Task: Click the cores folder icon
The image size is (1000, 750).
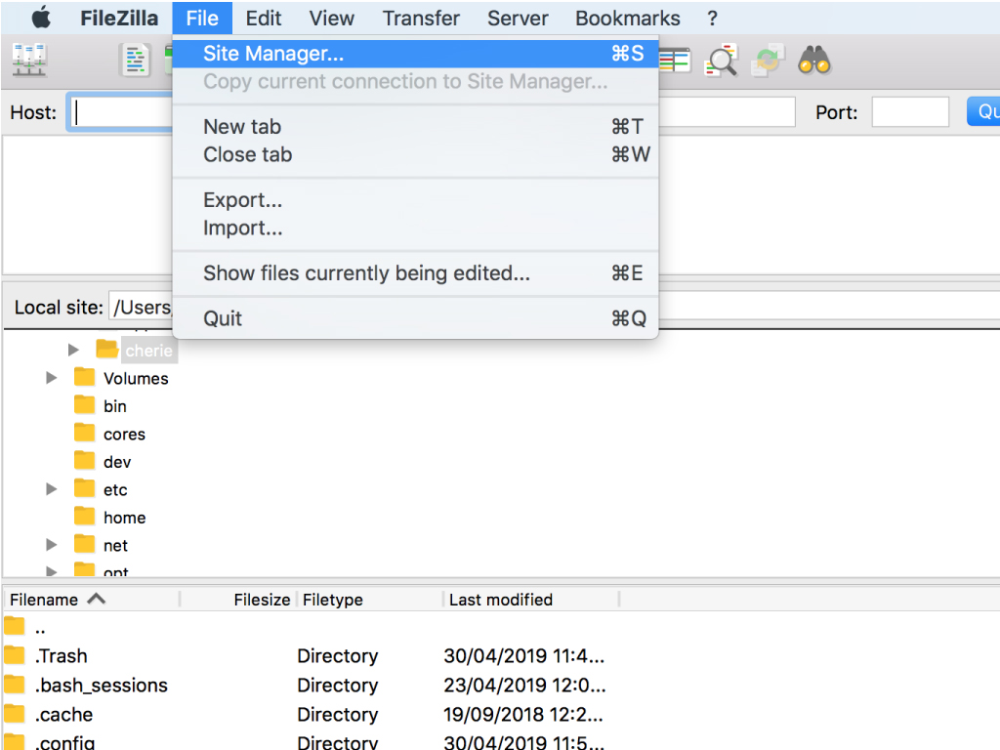Action: point(84,433)
